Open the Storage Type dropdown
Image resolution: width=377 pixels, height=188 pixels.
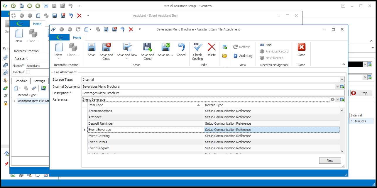tap(342, 79)
